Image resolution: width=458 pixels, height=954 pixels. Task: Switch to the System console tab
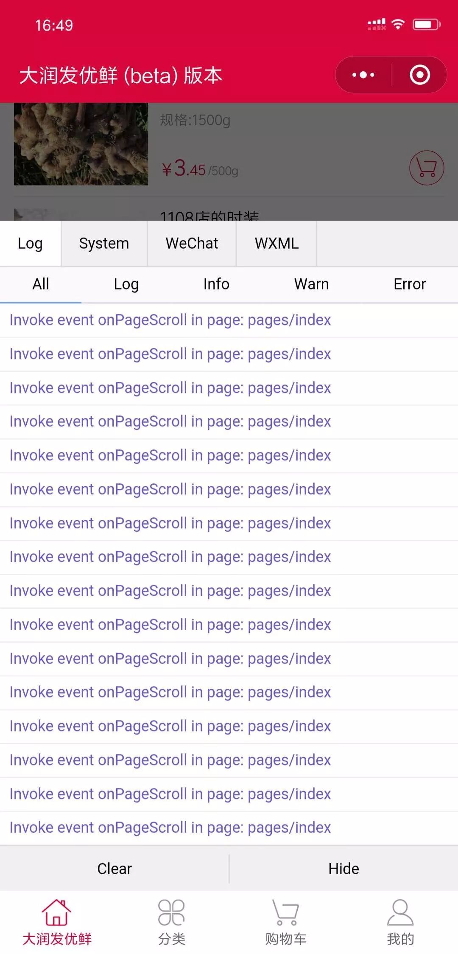tap(104, 244)
